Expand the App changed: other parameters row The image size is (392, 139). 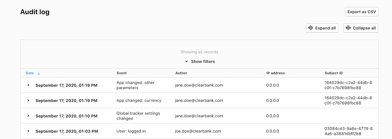point(28,85)
